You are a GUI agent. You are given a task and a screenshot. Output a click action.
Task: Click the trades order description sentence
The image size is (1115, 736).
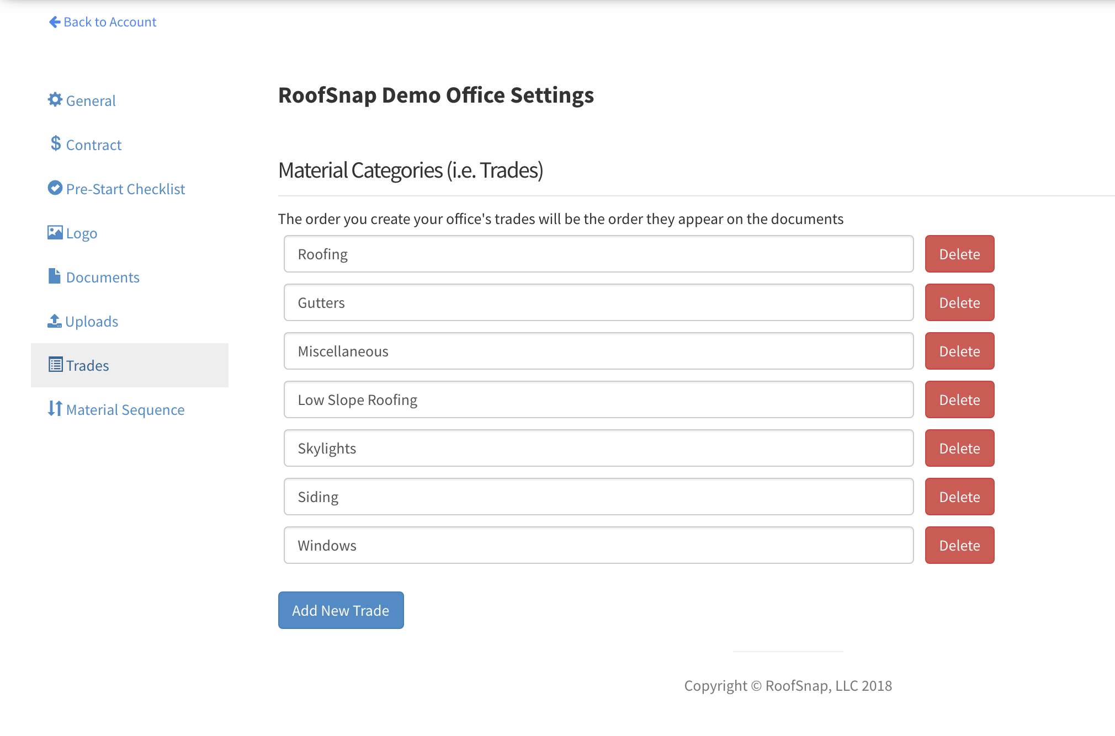(x=561, y=219)
